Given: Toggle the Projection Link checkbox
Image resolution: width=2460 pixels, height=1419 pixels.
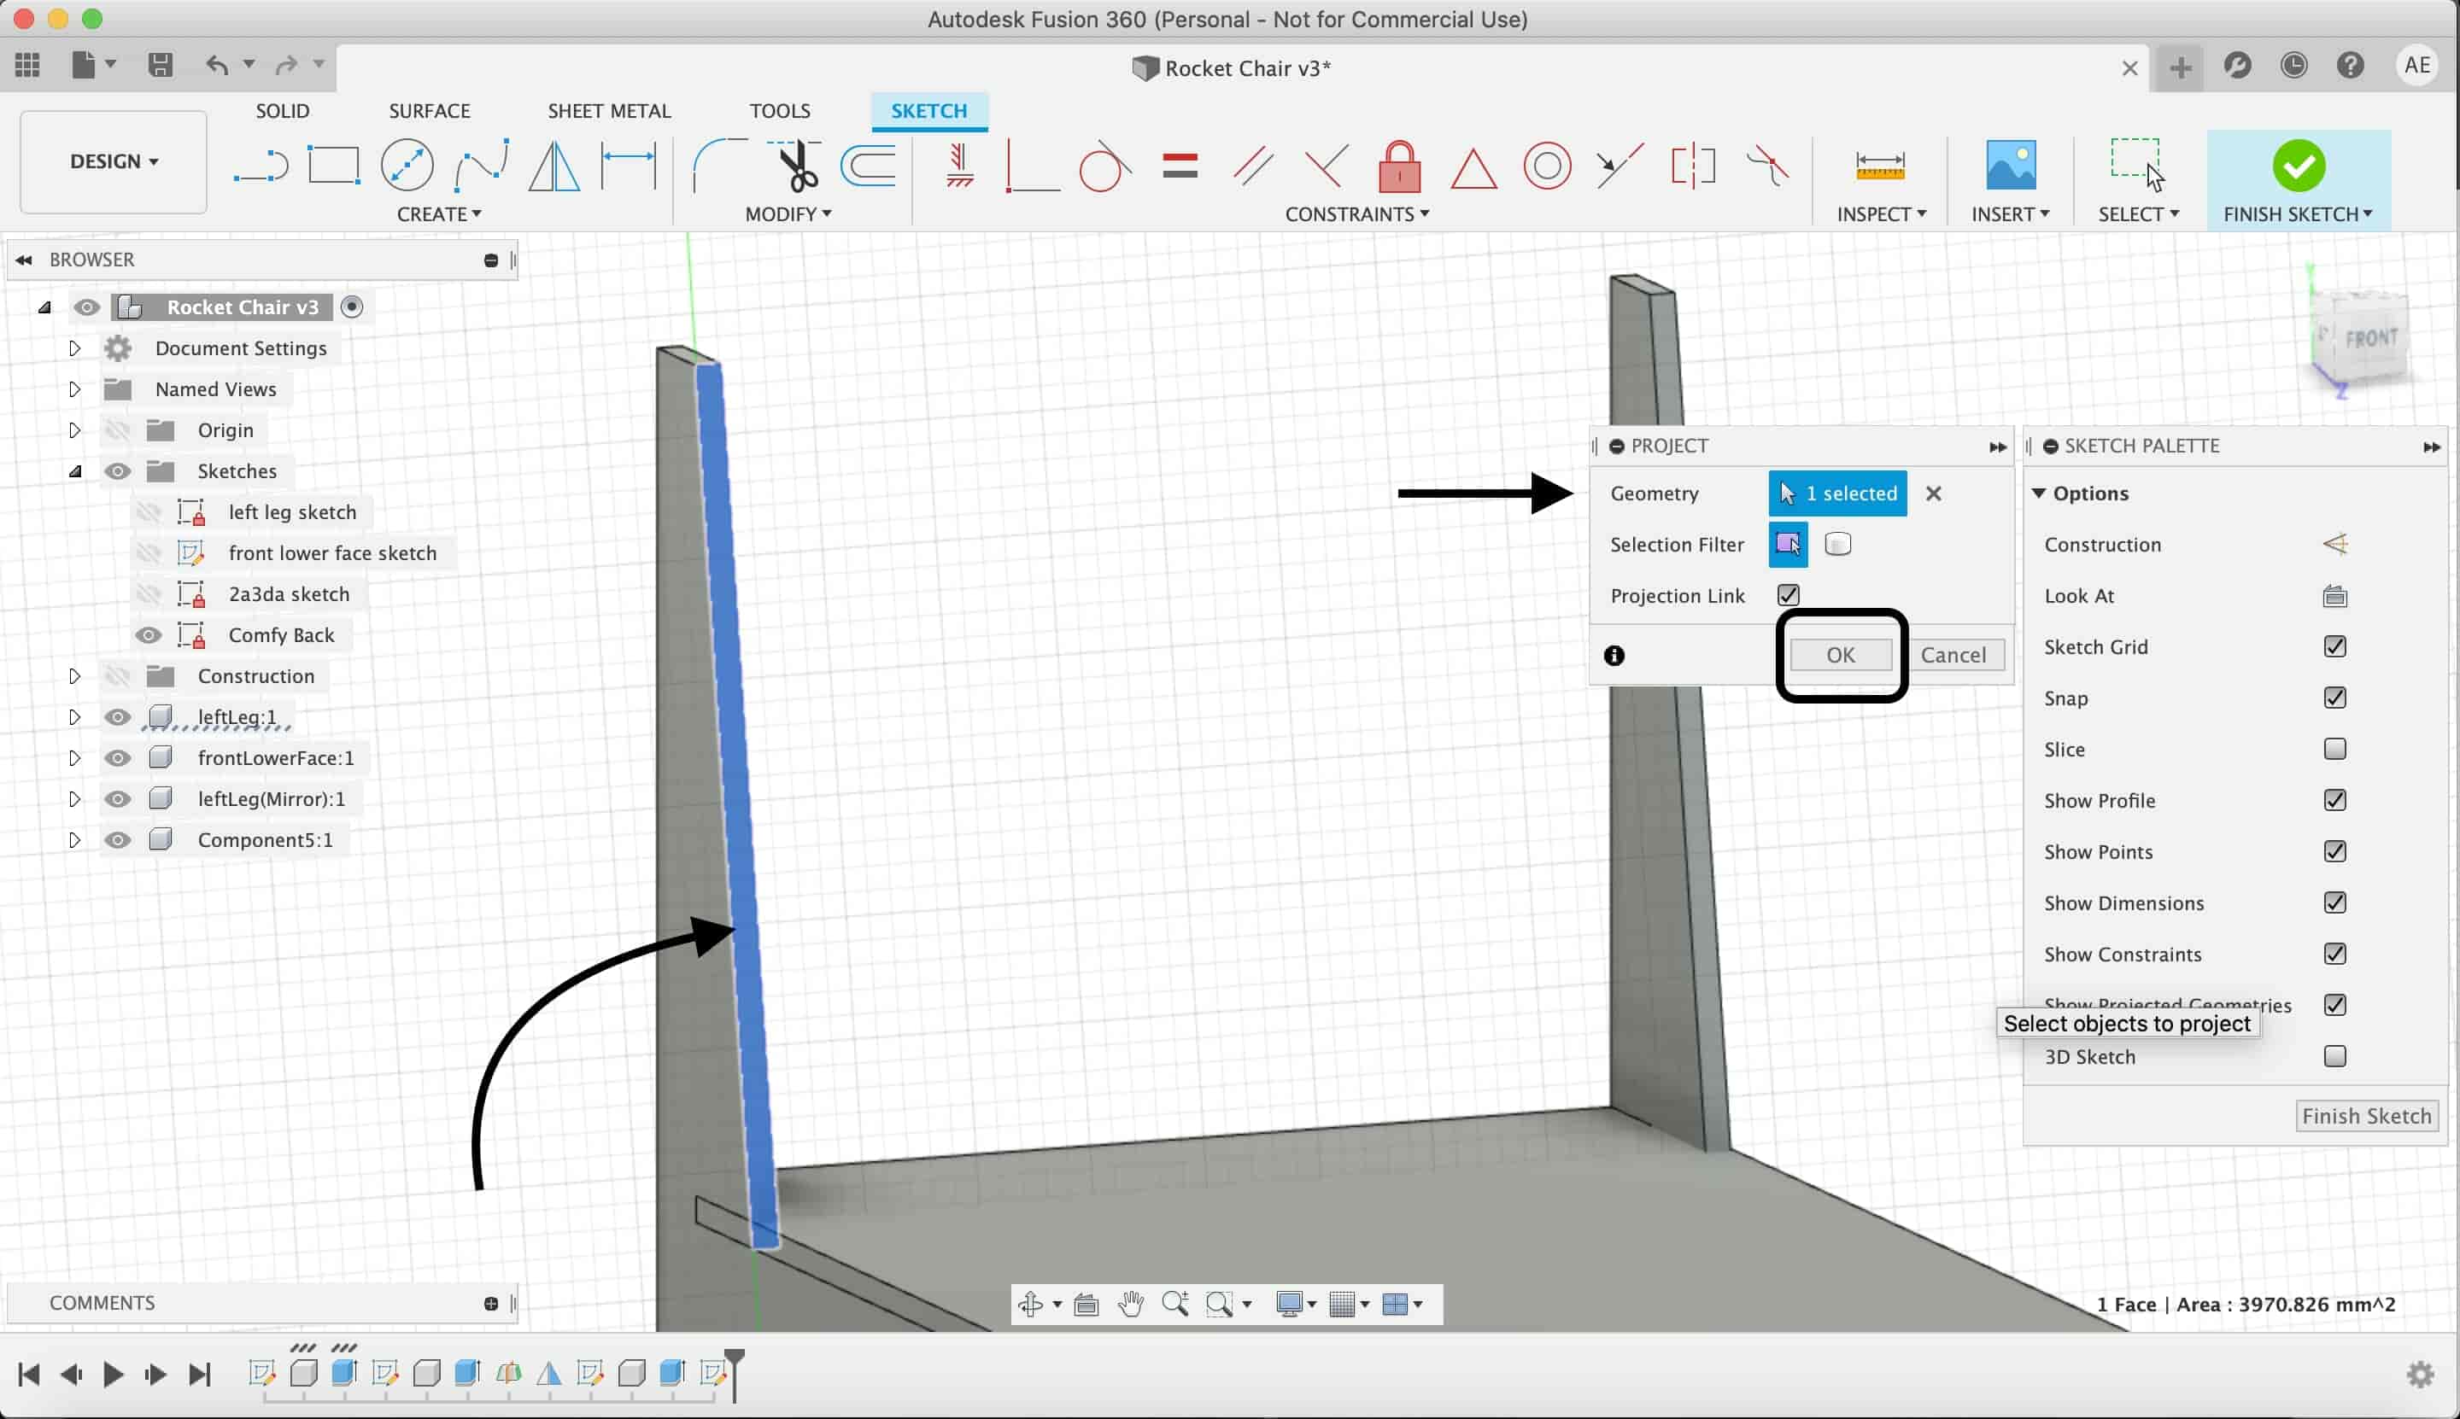Looking at the screenshot, I should (1789, 594).
